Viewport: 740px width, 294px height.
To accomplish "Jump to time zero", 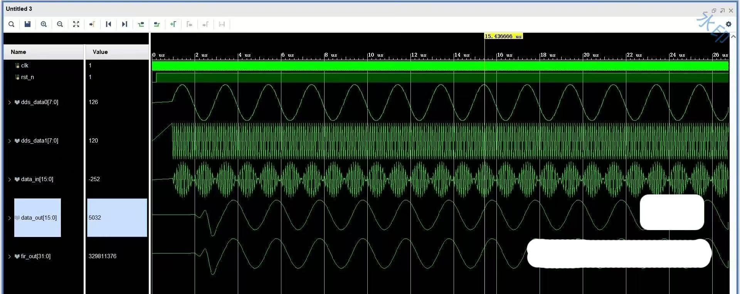I will (108, 24).
